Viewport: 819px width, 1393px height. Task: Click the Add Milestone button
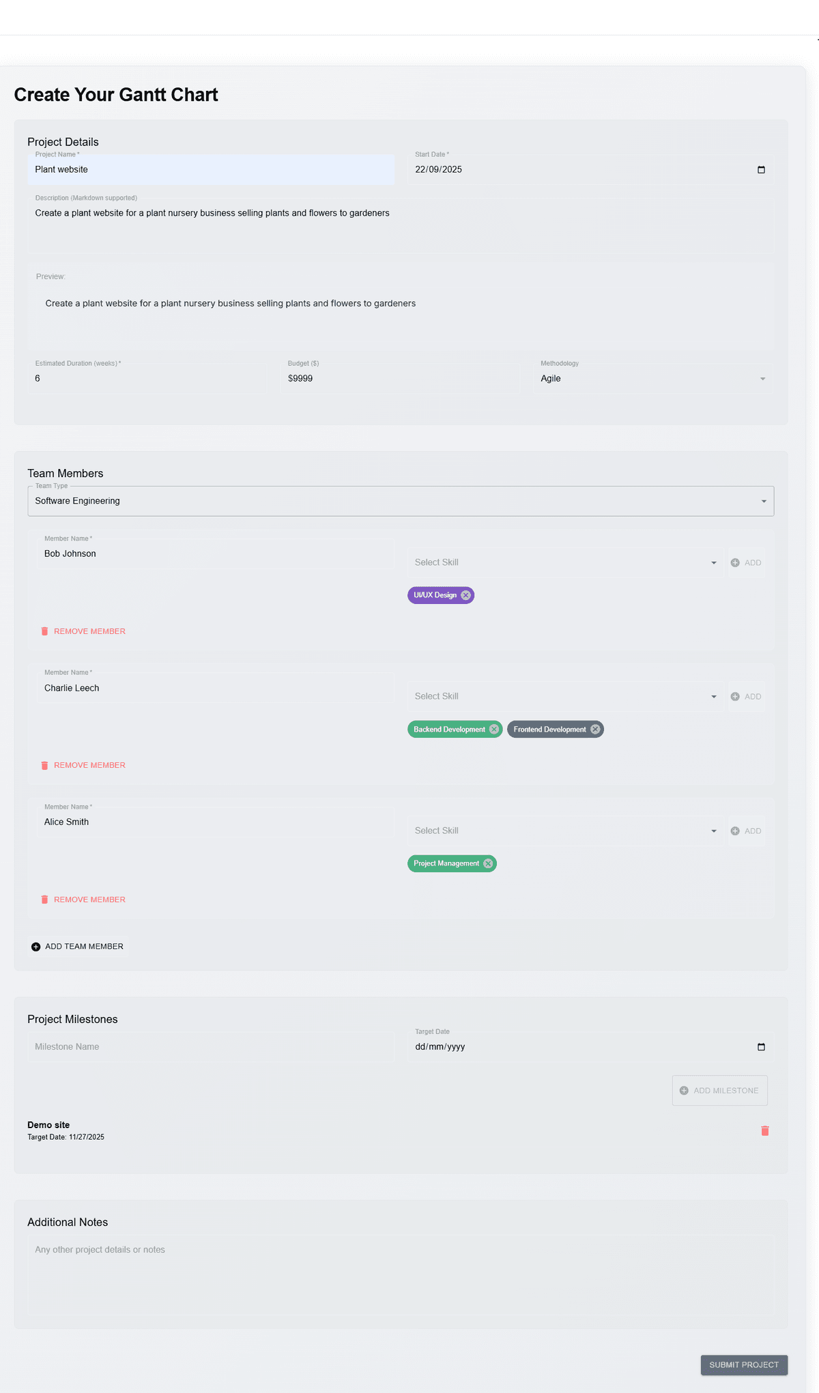[719, 1091]
